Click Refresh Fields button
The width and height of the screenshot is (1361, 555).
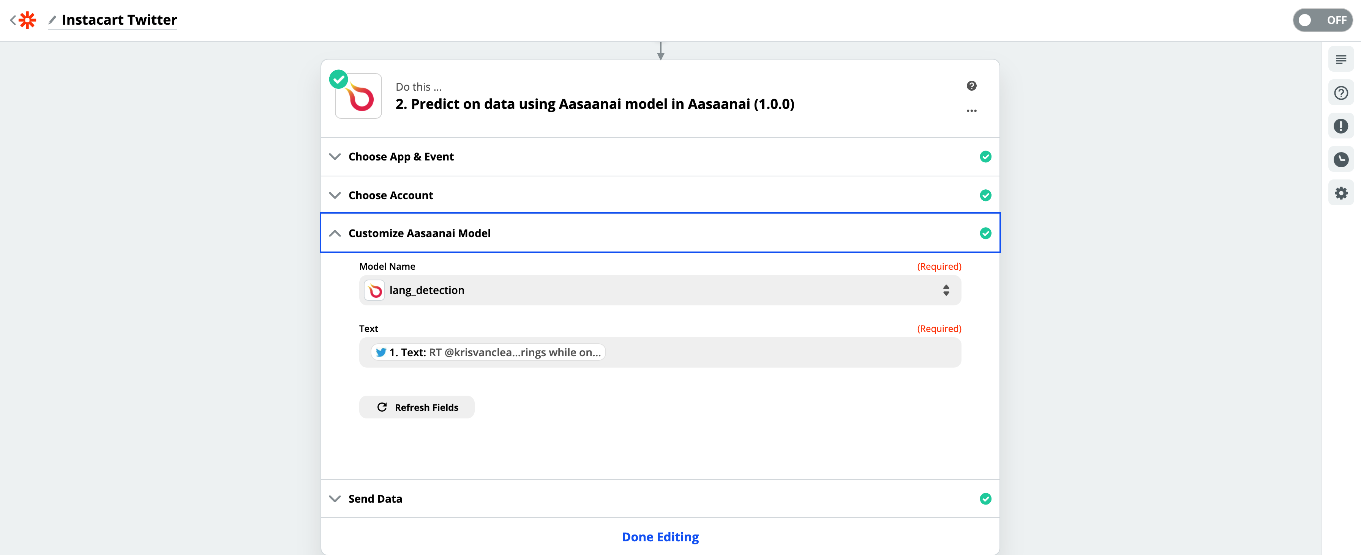click(x=417, y=407)
